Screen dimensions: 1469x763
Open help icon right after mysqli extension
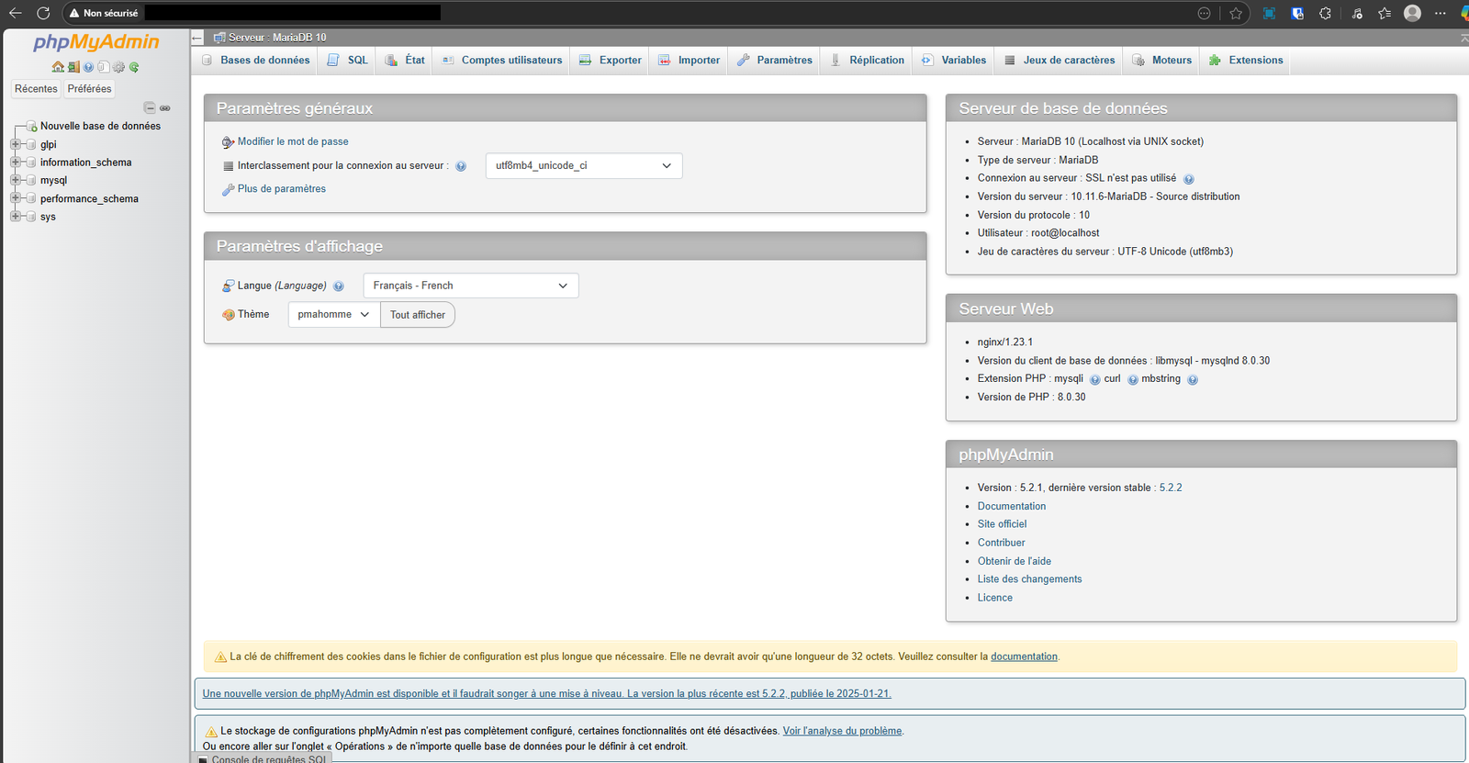click(1094, 379)
